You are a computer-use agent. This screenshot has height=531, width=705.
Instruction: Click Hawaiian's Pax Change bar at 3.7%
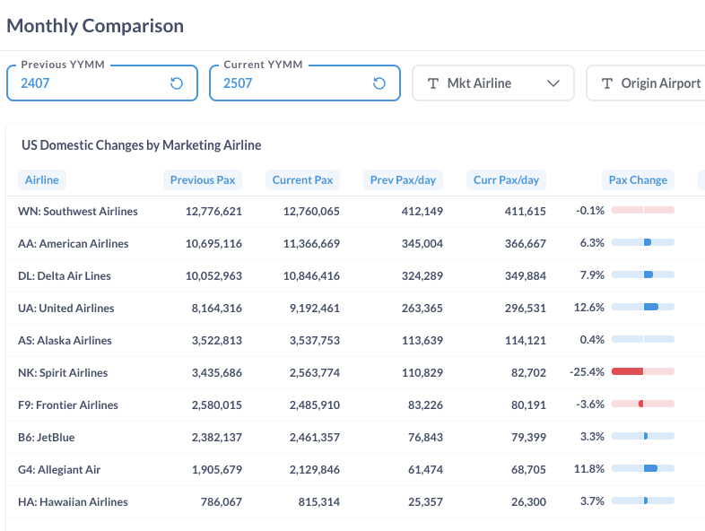(643, 501)
